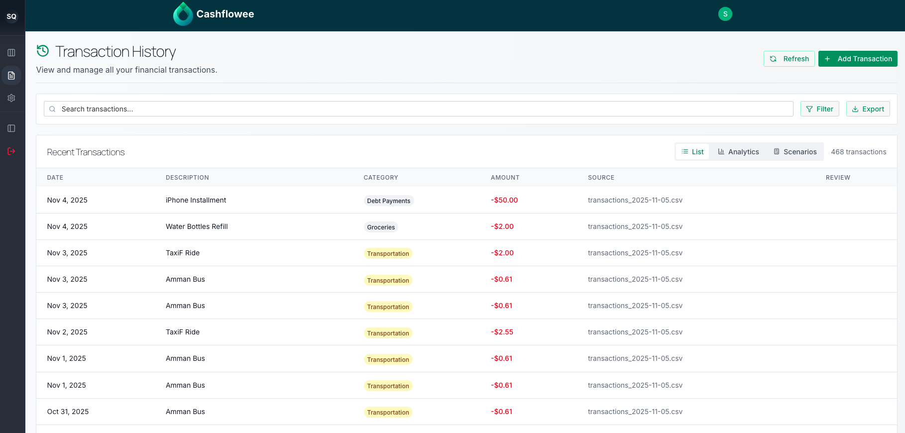The image size is (905, 433).
Task: Click the REVIEW column header
Action: tap(838, 178)
